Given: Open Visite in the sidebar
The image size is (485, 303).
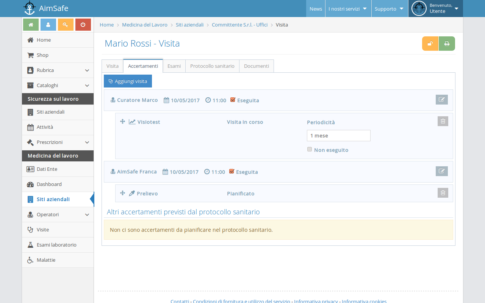Looking at the screenshot, I should click(58, 230).
